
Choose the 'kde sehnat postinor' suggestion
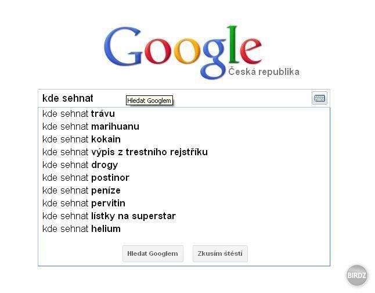pyautogui.click(x=184, y=177)
